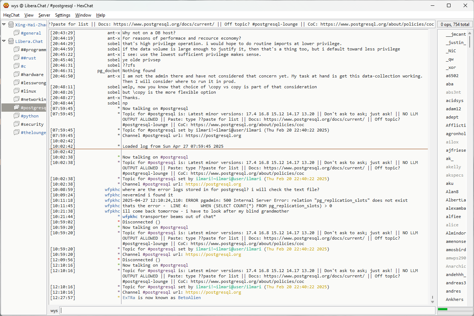This screenshot has height=316, width=474.
Task: Open the Settings menu
Action: coord(63,15)
